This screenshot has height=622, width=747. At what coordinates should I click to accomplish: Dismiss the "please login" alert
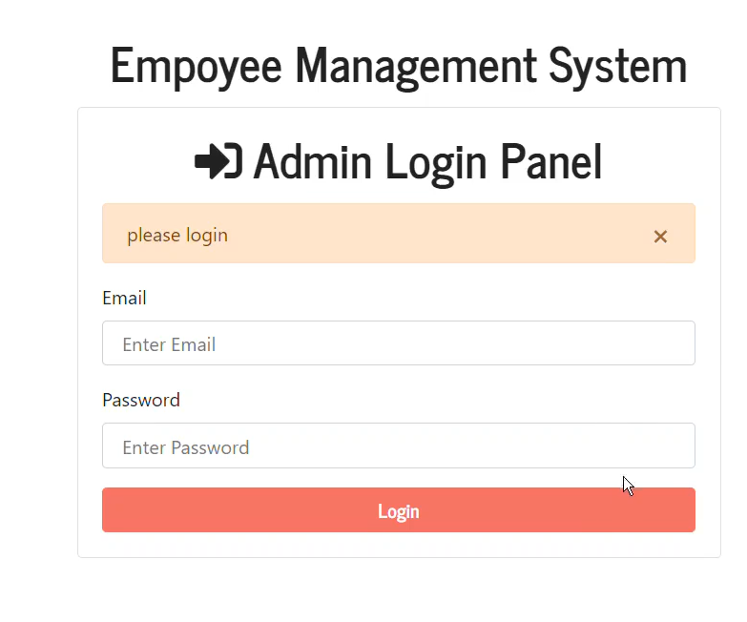(x=660, y=237)
